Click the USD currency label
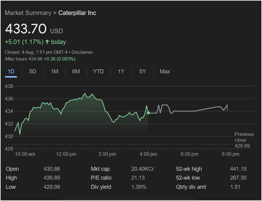Screen dimensions: 262x201 [57, 31]
